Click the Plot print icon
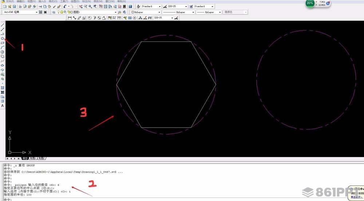 click(20, 7)
